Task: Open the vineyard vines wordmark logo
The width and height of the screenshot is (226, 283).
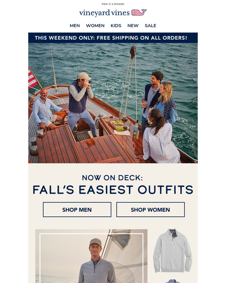Action: pos(104,13)
